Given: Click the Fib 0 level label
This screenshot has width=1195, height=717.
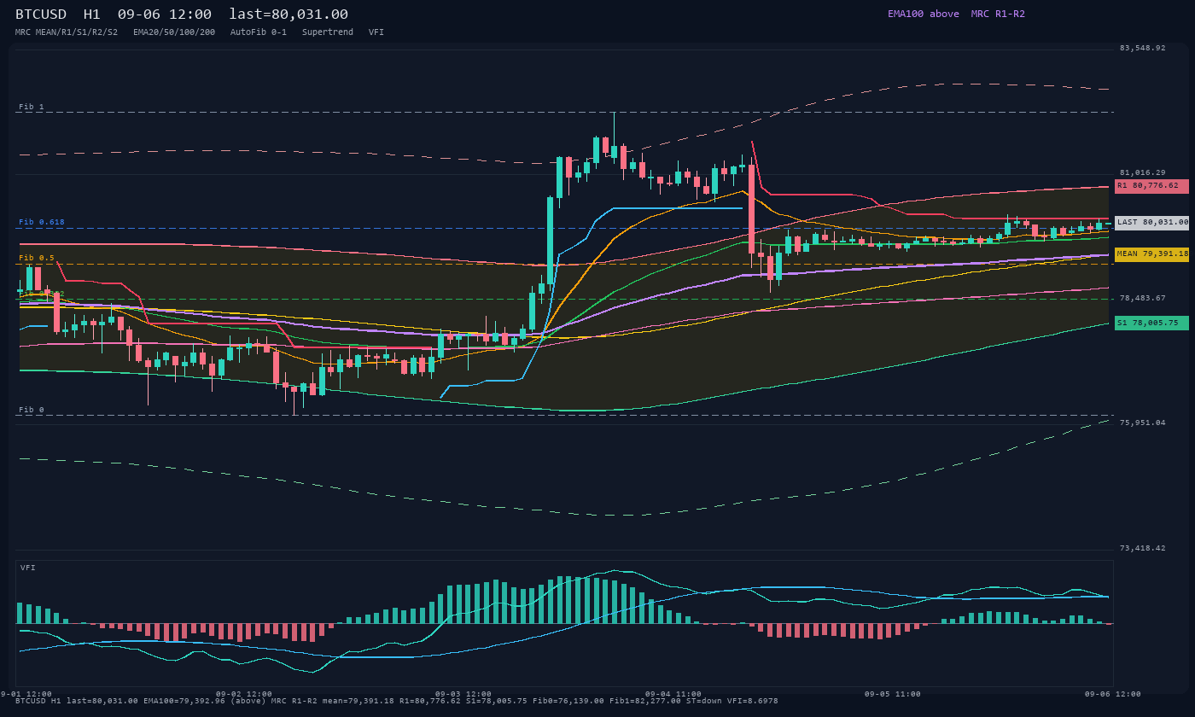Looking at the screenshot, I should point(32,410).
